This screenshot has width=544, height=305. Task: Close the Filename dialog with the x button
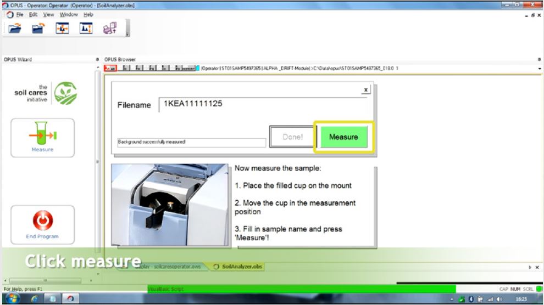(x=365, y=89)
